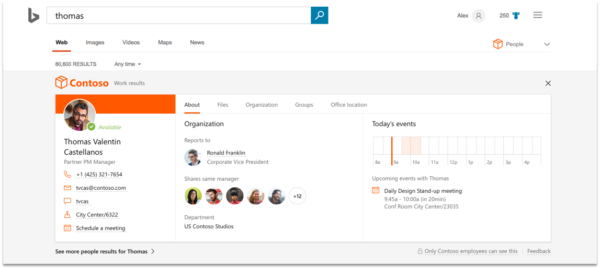Click the shaded event block on timeline
Screen dimensions: 600x269
coord(411,145)
